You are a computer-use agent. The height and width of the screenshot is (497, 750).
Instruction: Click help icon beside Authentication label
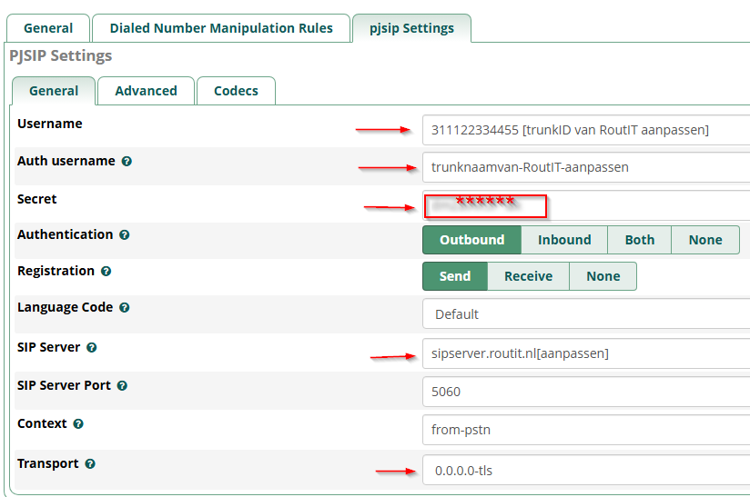(125, 235)
